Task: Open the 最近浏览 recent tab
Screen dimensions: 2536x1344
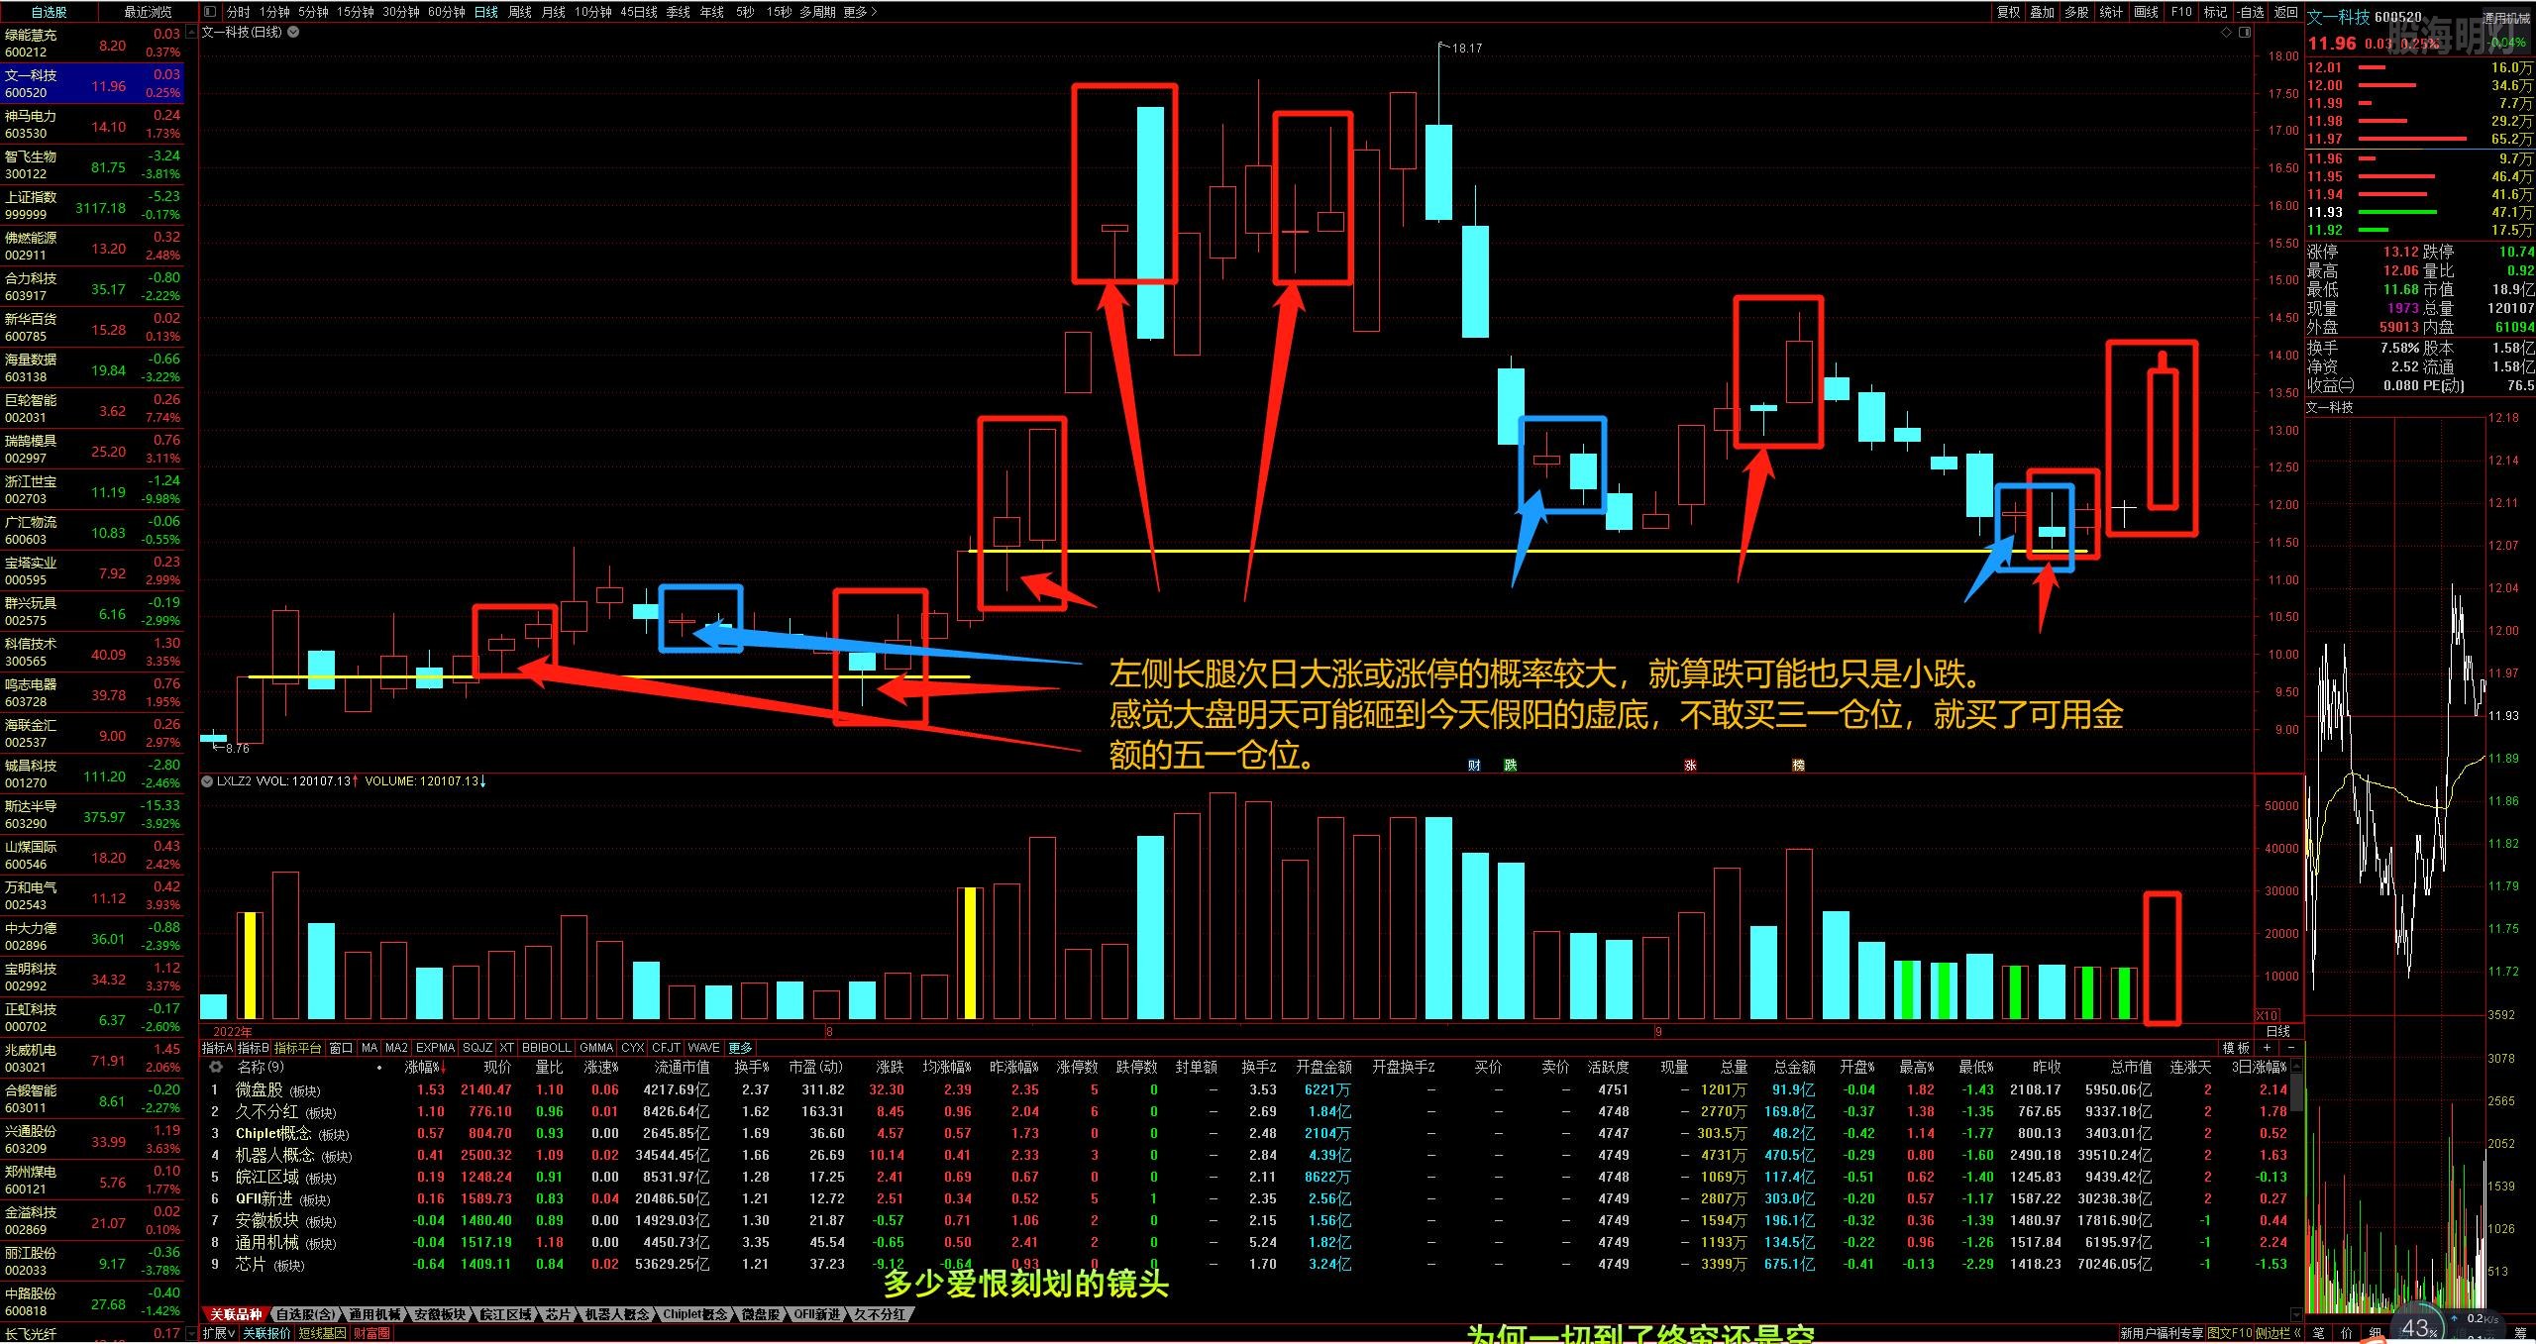Action: tap(148, 12)
